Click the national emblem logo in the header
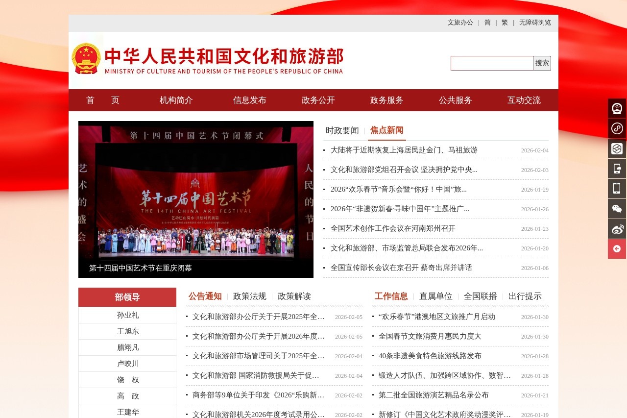Viewport: 627px width, 418px height. [x=86, y=59]
